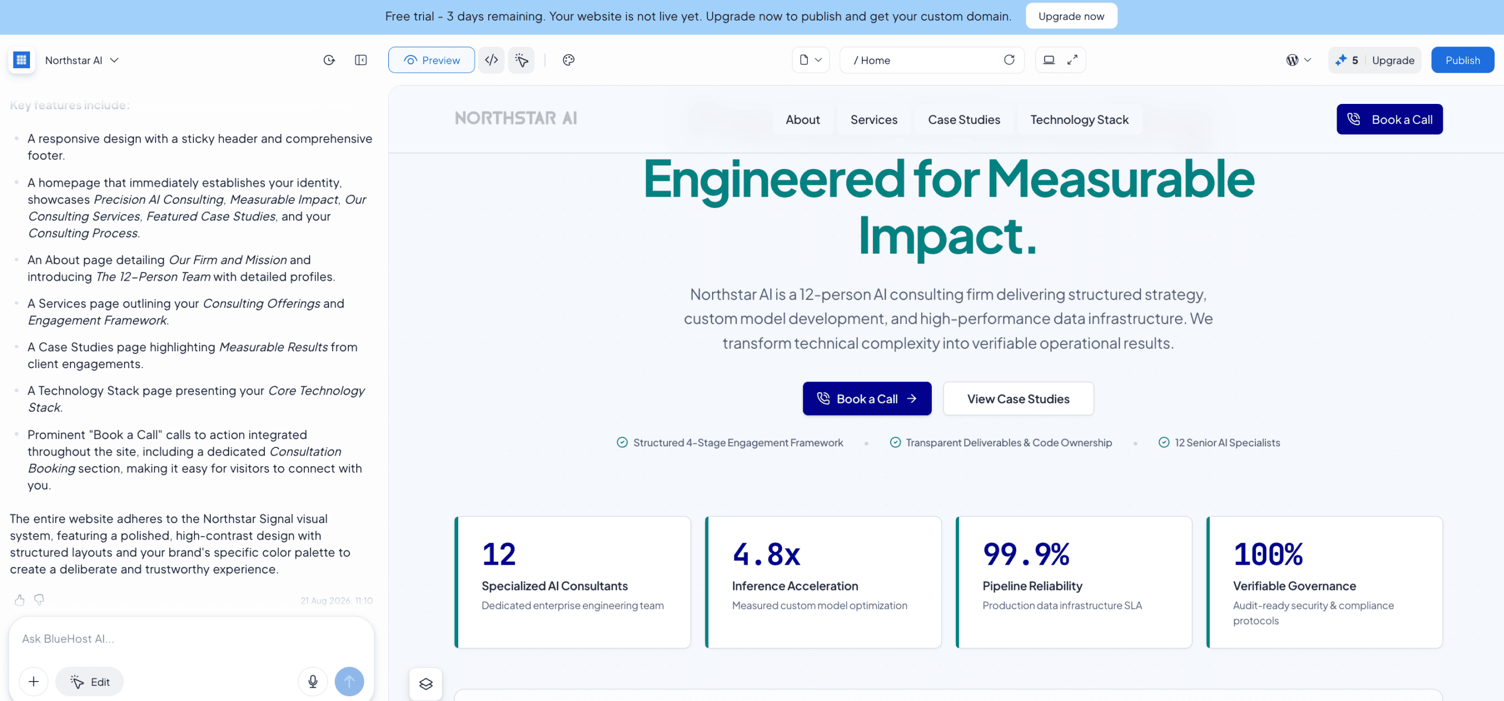The image size is (1504, 701).
Task: Click the 5 AI credits sparkle indicator
Action: tap(1347, 60)
